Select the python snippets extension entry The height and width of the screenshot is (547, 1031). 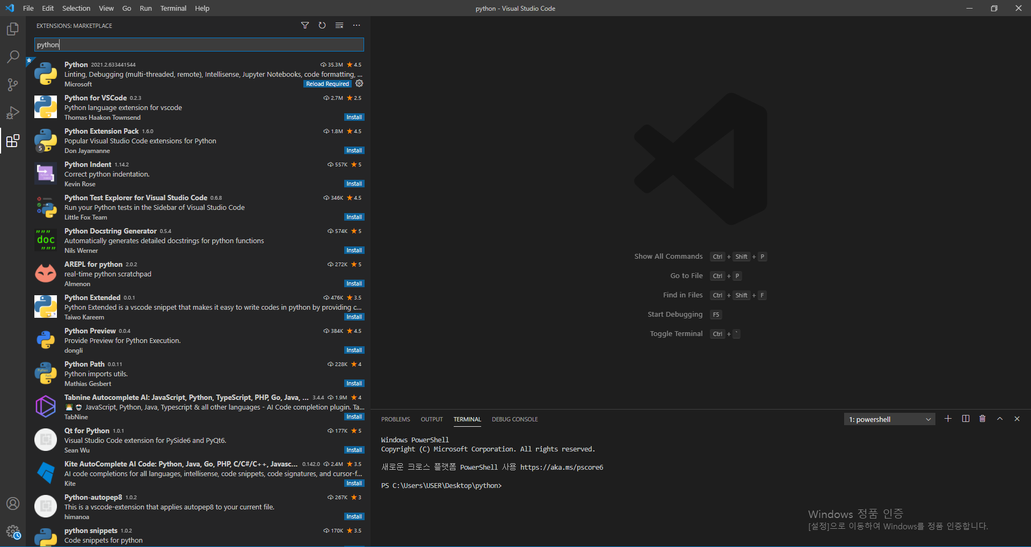pyautogui.click(x=198, y=536)
